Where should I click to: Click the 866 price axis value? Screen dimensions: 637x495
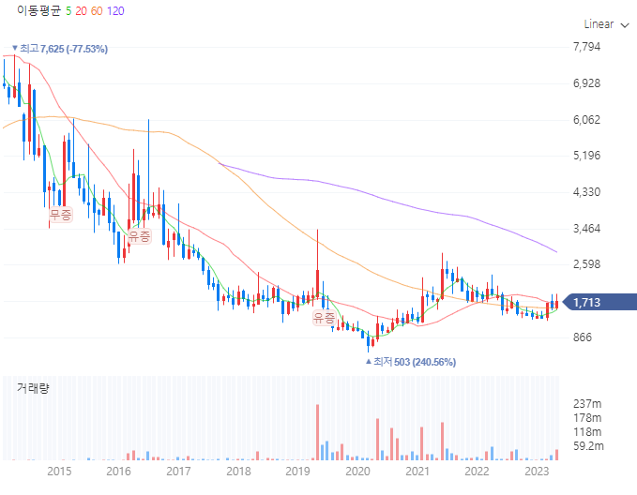(x=583, y=337)
